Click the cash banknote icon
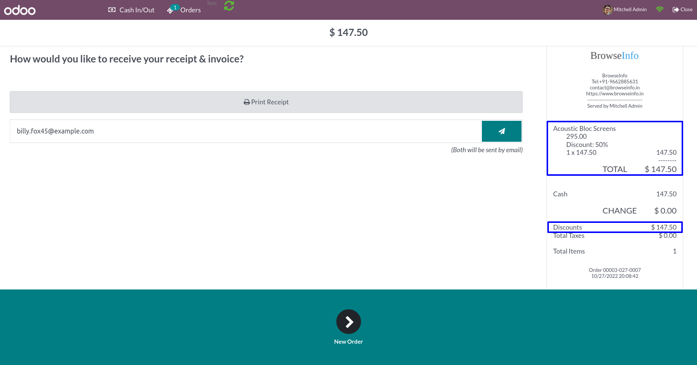 112,10
